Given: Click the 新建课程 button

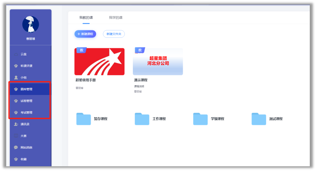Looking at the screenshot, I should point(85,34).
